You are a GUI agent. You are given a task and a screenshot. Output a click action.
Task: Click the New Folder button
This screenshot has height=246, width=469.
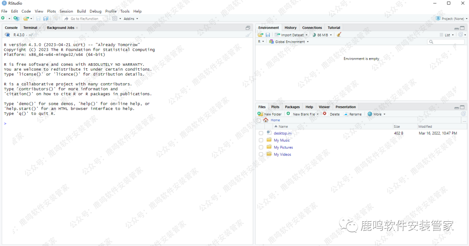[270, 114]
